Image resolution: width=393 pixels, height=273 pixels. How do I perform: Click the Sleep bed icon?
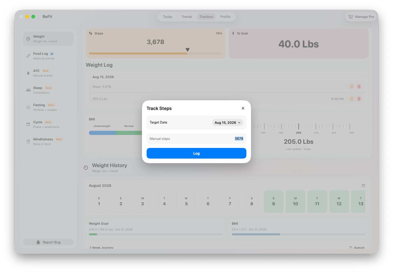(28, 90)
